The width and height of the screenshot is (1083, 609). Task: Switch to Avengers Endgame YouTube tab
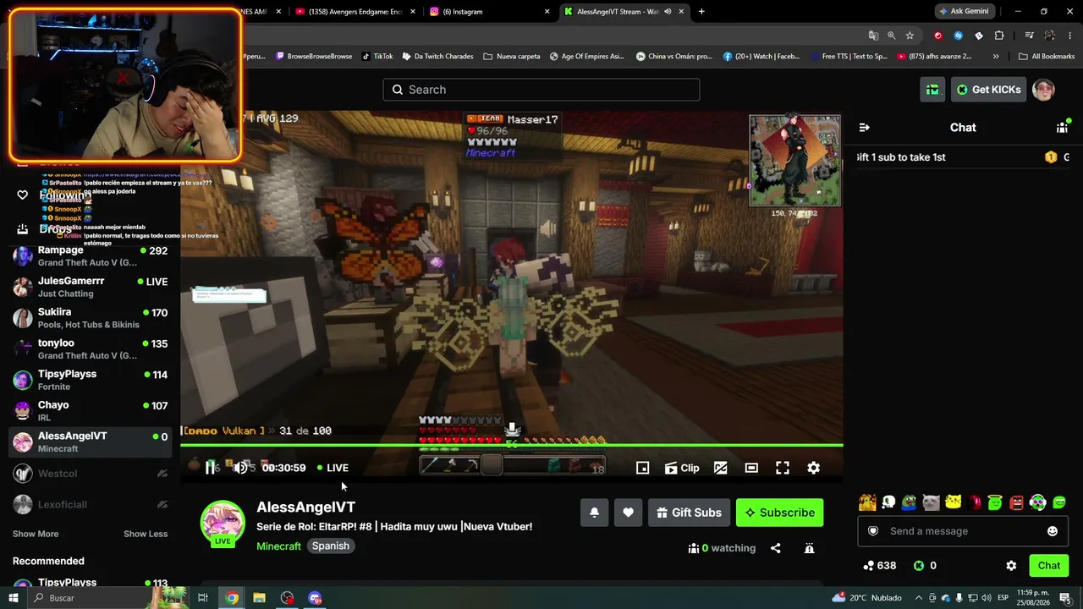tap(355, 12)
